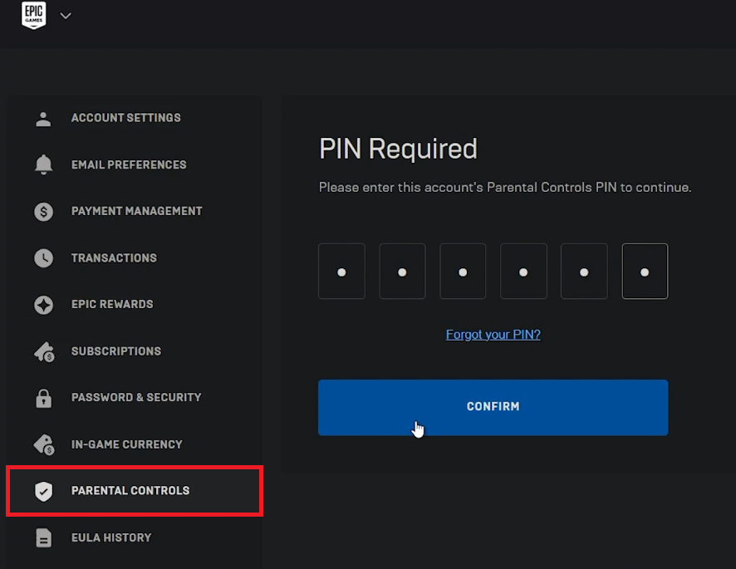
Task: Click the Account Settings person icon
Action: 43,118
